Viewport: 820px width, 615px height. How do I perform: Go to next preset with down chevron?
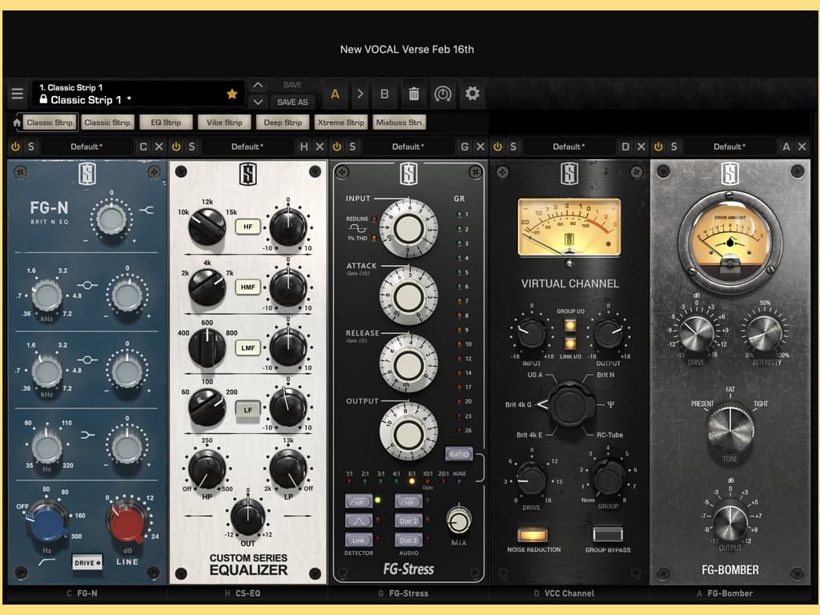click(x=258, y=102)
